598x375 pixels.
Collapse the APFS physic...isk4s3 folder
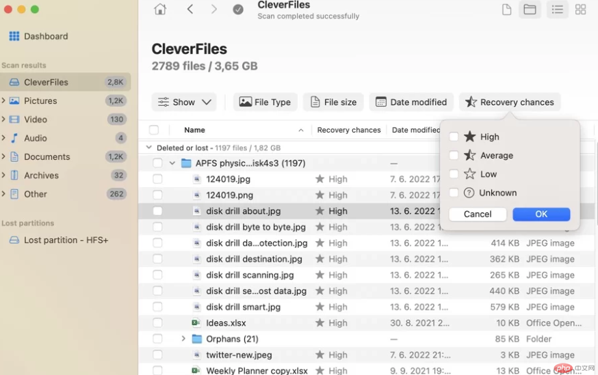(172, 163)
